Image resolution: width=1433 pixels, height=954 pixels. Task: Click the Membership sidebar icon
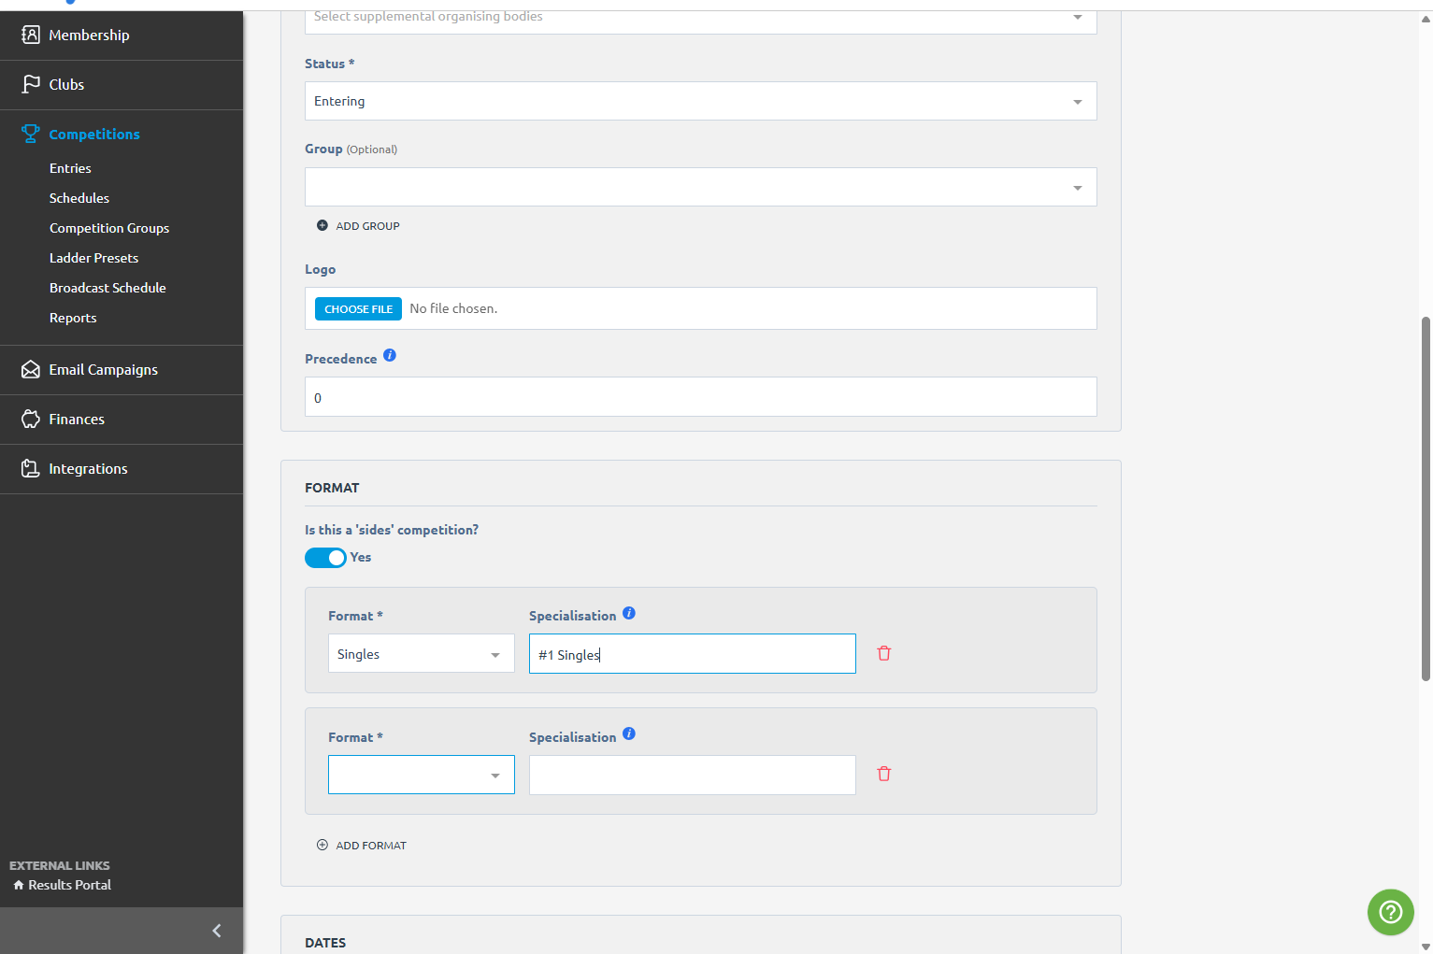pos(31,35)
